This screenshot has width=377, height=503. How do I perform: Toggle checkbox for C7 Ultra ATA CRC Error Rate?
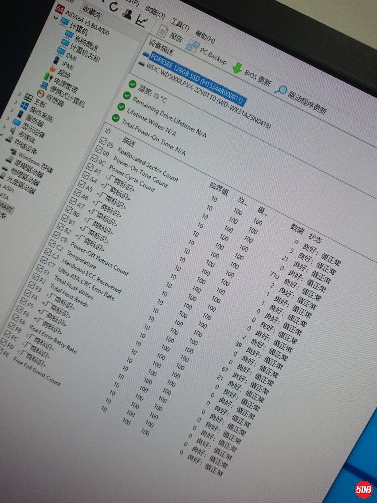point(43,260)
